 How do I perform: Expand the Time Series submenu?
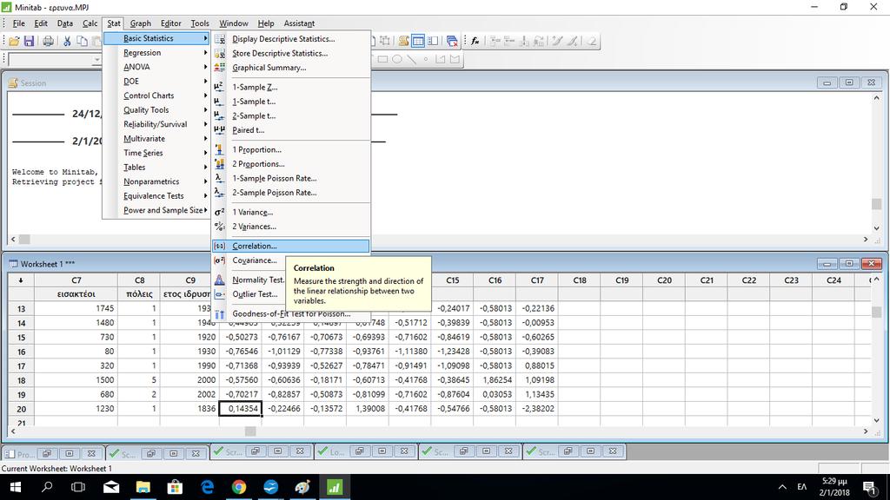tap(156, 153)
